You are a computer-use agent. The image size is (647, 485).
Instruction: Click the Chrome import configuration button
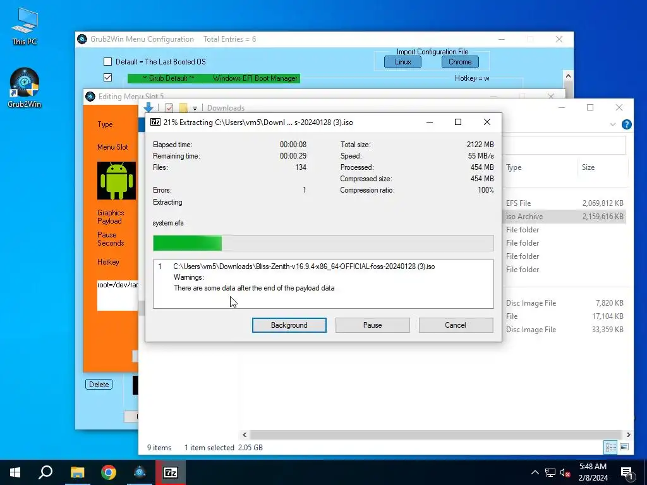(460, 62)
